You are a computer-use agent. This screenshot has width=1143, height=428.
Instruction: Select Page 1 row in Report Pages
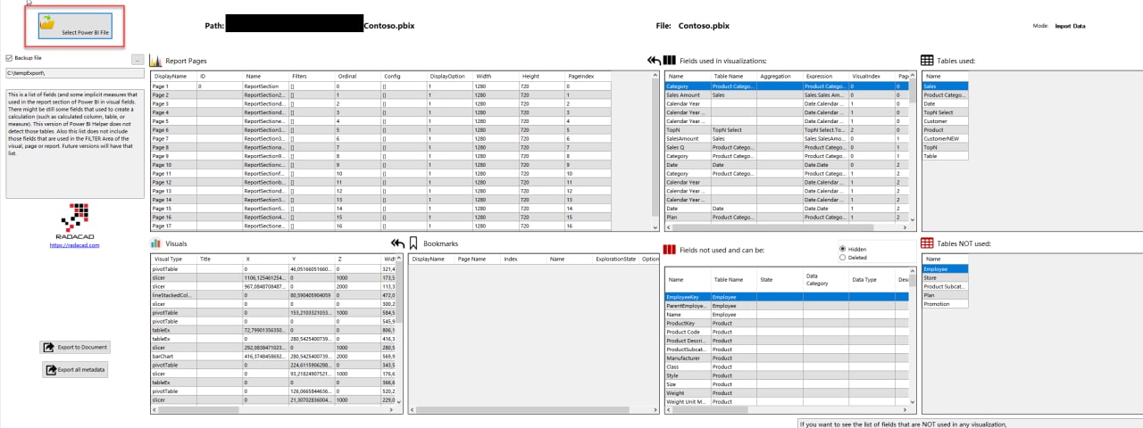(380, 86)
